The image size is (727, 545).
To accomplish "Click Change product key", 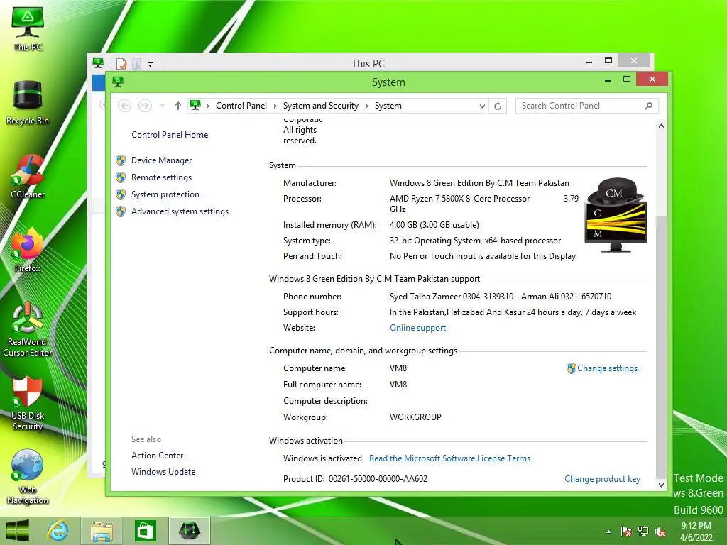I will (602, 479).
